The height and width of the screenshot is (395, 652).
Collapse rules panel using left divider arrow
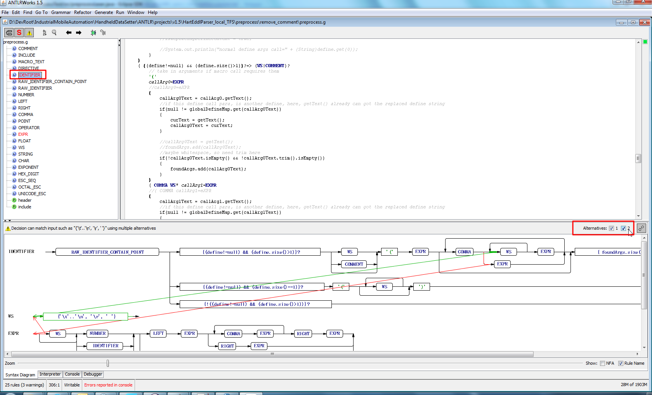[x=119, y=40]
